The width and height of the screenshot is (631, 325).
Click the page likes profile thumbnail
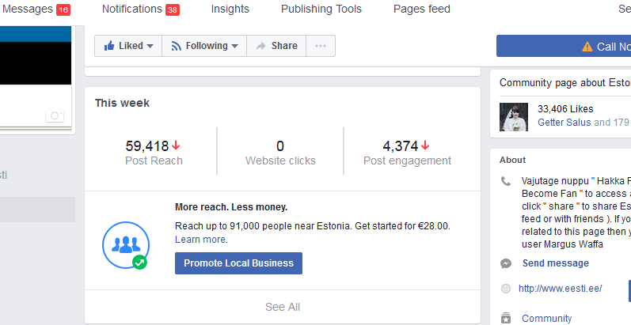tap(514, 116)
